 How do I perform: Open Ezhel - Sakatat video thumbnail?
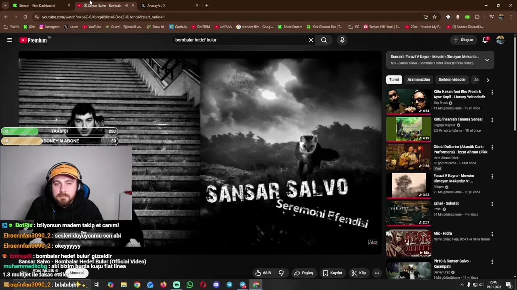click(x=408, y=213)
